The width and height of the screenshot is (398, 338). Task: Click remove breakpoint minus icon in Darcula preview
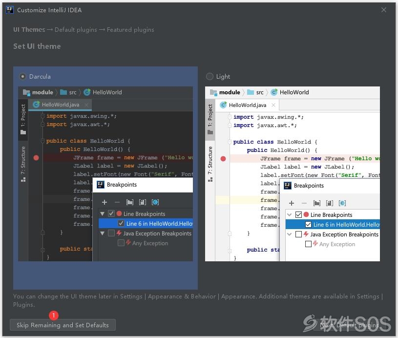tap(117, 202)
